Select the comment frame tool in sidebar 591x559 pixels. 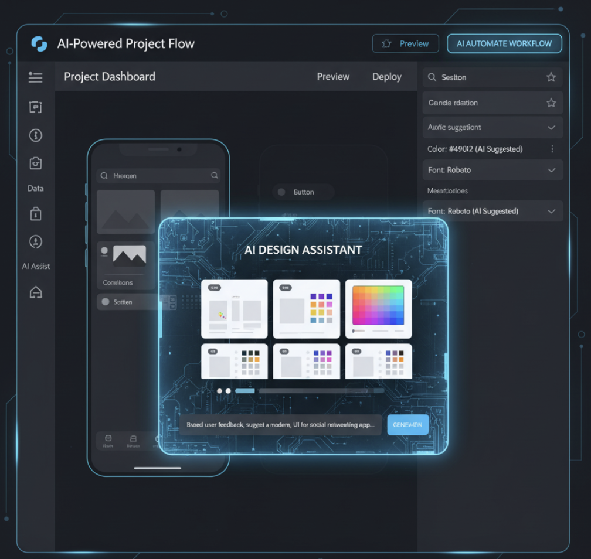click(x=35, y=107)
